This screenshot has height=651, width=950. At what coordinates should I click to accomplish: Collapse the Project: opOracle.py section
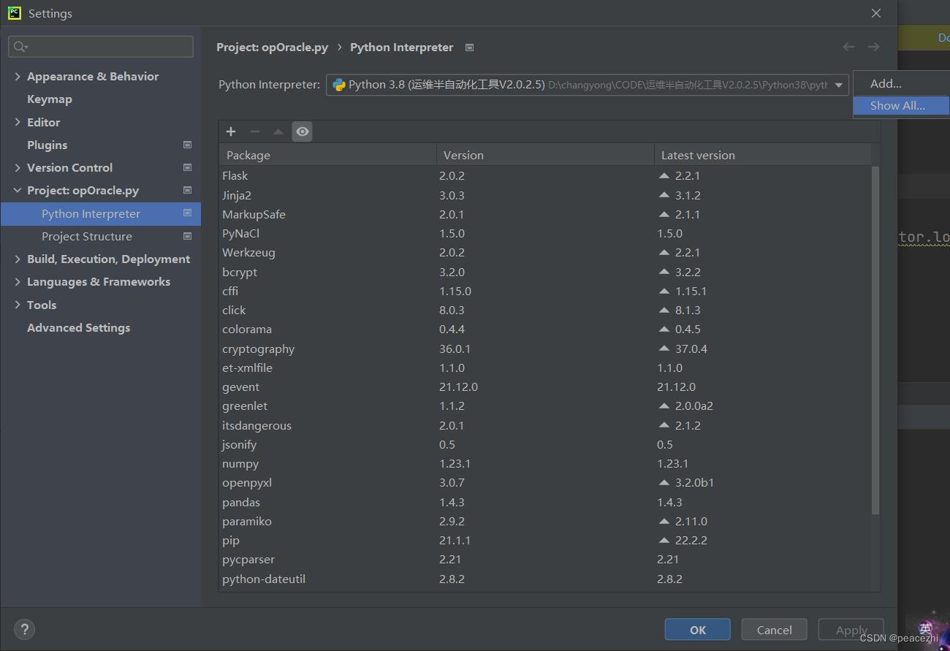point(18,190)
